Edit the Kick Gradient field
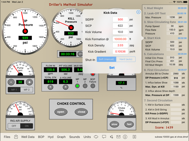Screen dimensions: 189x141 (x=120, y=51)
